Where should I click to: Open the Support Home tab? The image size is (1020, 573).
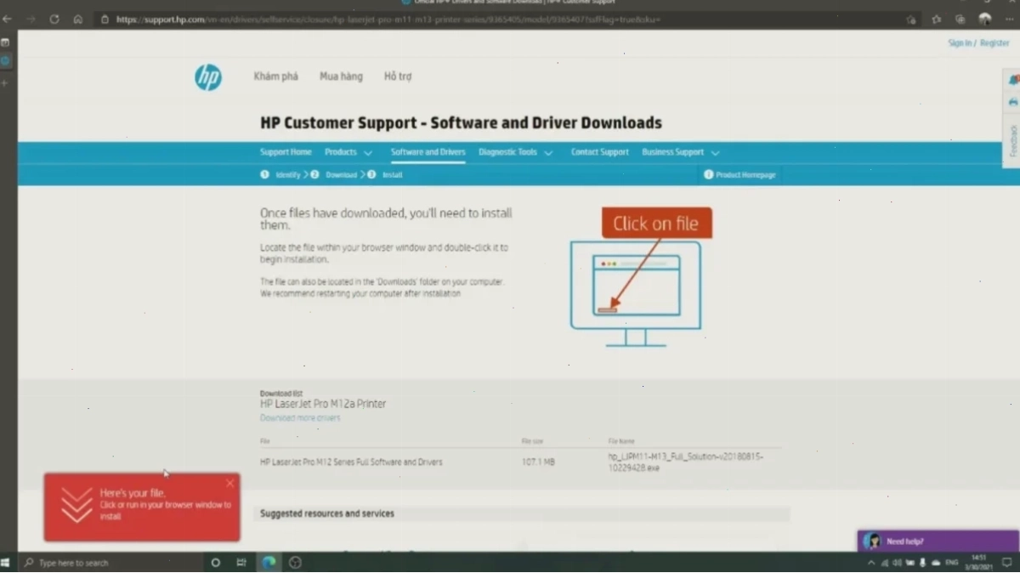(x=286, y=152)
